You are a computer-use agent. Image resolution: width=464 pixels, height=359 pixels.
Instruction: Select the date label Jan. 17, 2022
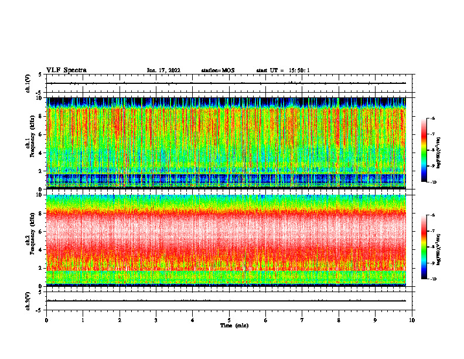click(x=163, y=70)
